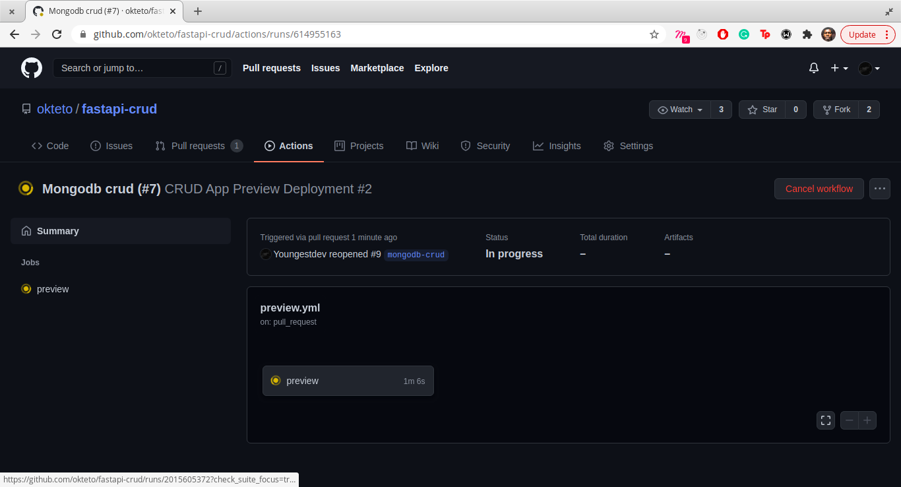The height and width of the screenshot is (487, 901).
Task: Open Marketplace in the top navigation
Action: tap(377, 68)
